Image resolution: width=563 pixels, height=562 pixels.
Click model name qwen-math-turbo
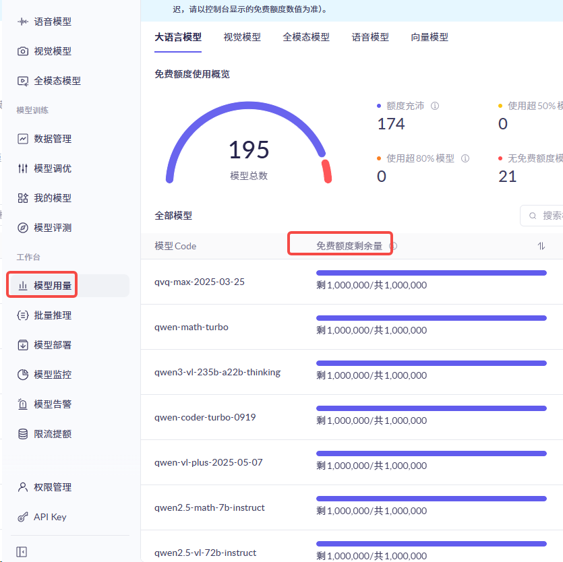tap(191, 327)
